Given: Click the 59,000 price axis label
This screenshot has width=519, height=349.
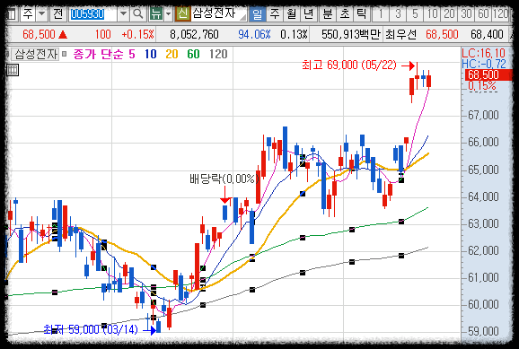Looking at the screenshot, I should tap(484, 331).
